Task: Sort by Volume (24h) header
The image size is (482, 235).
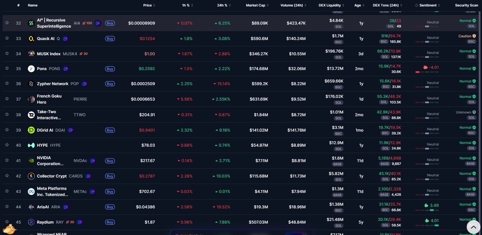Action: tap(293, 5)
